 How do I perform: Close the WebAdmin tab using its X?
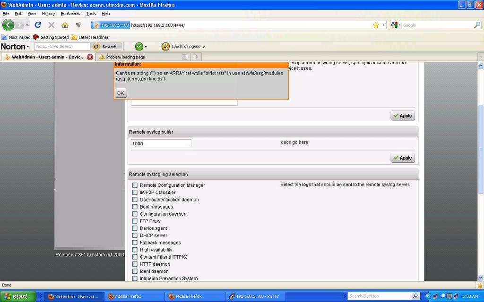pyautogui.click(x=90, y=57)
